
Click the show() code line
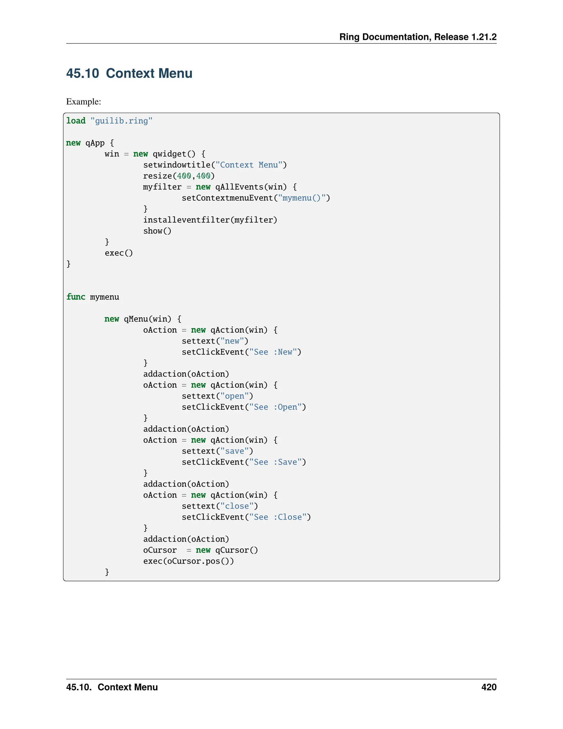tap(157, 231)
